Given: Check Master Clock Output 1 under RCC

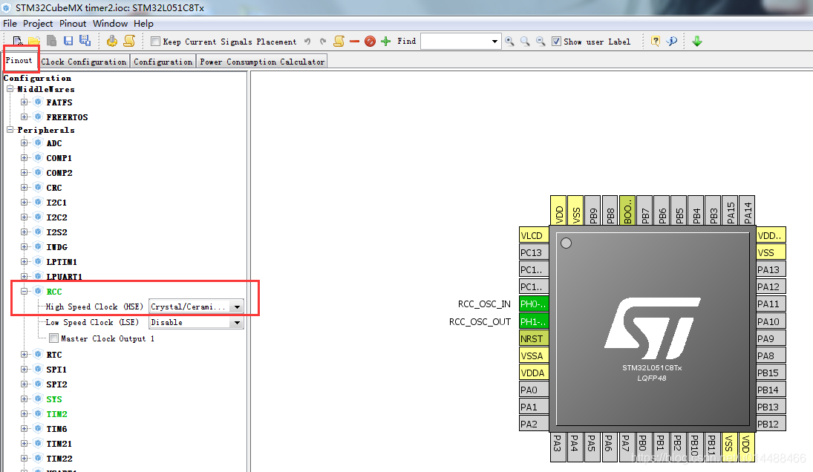Looking at the screenshot, I should pyautogui.click(x=53, y=337).
